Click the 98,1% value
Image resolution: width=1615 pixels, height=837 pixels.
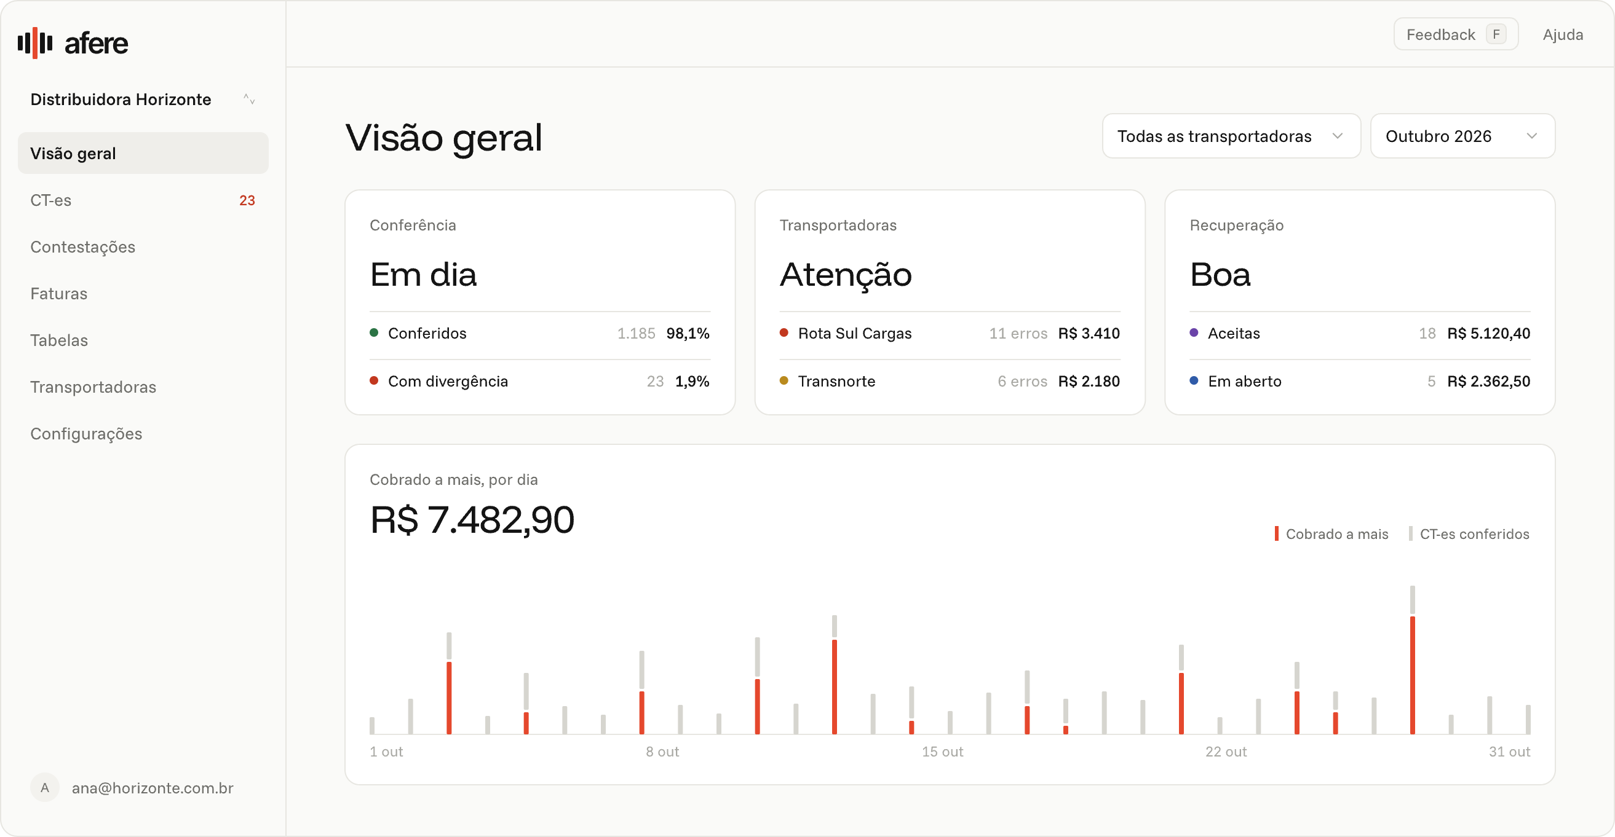tap(688, 333)
